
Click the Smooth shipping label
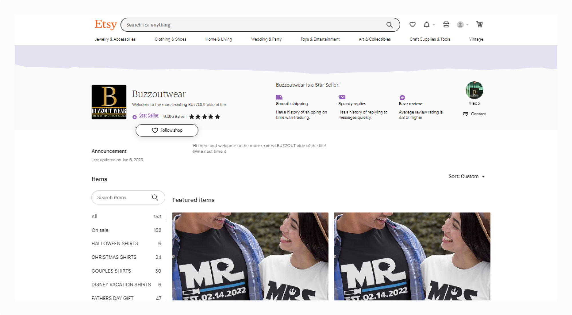pos(292,104)
